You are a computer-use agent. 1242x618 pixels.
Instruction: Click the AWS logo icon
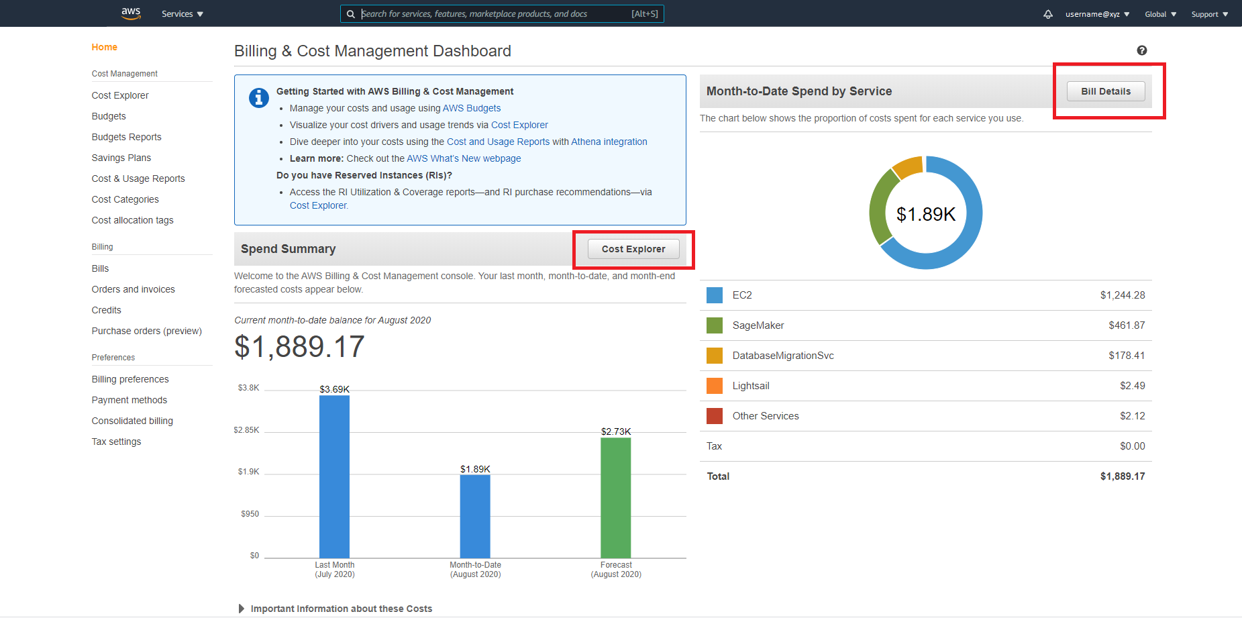point(131,13)
